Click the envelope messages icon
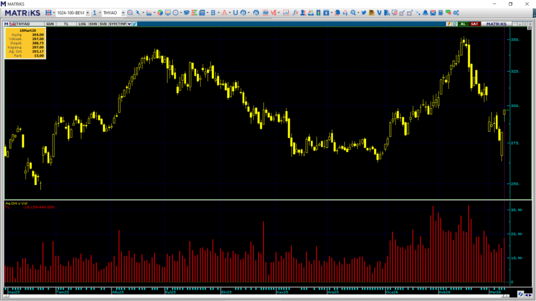536x301 pixels. (433, 13)
